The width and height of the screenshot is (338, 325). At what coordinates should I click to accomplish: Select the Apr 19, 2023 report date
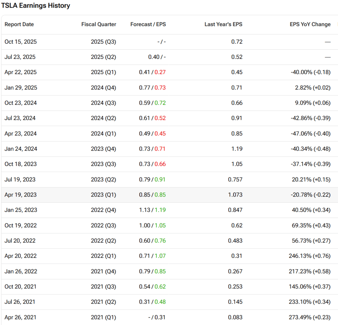[21, 195]
